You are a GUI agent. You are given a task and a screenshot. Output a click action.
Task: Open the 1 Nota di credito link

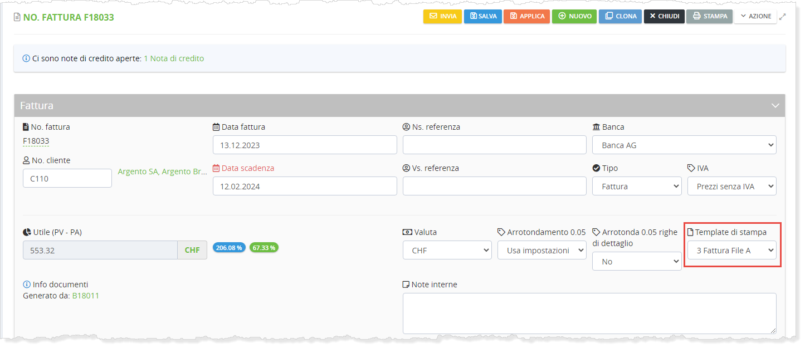point(174,58)
